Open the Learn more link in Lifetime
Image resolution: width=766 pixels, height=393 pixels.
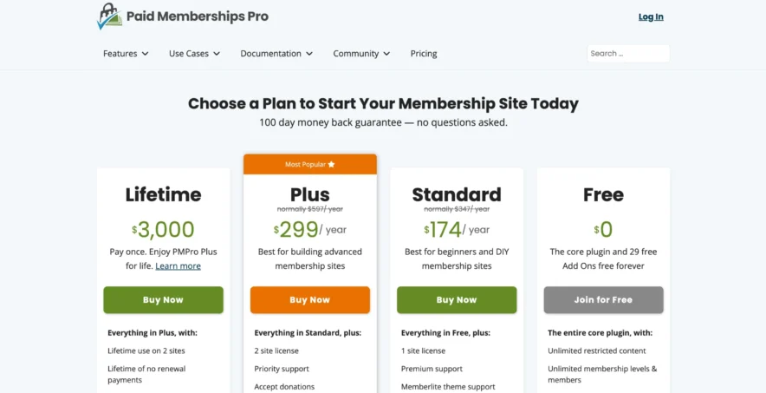point(179,266)
